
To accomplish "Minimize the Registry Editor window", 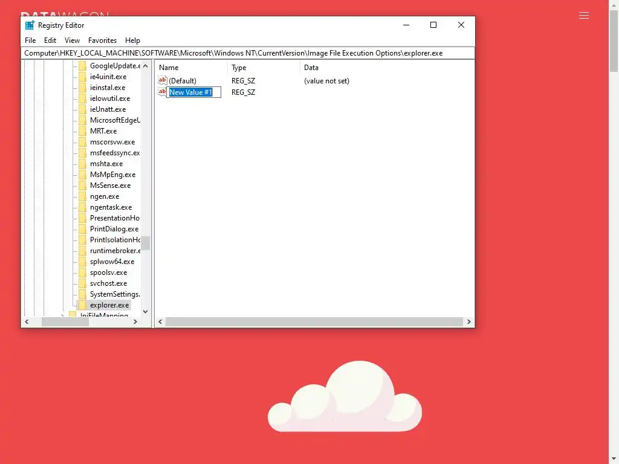I will pyautogui.click(x=406, y=25).
